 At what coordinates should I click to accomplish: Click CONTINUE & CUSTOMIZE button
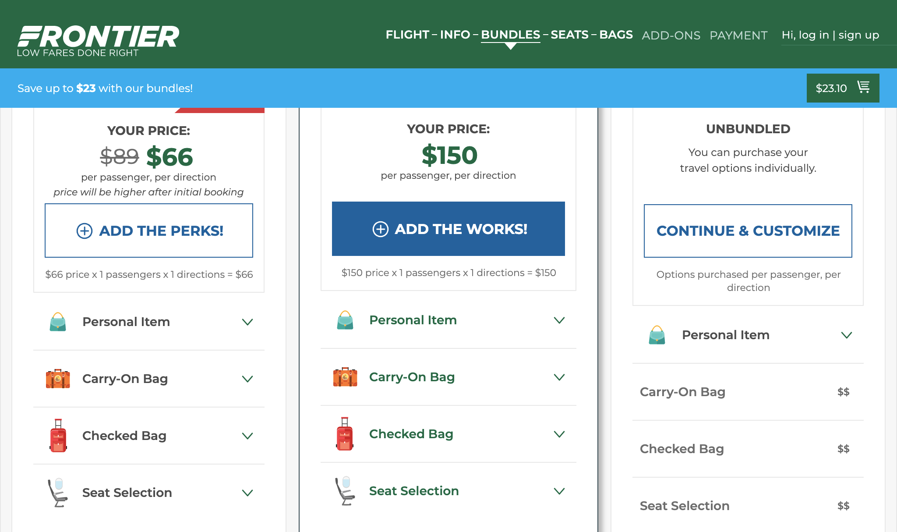coord(748,231)
